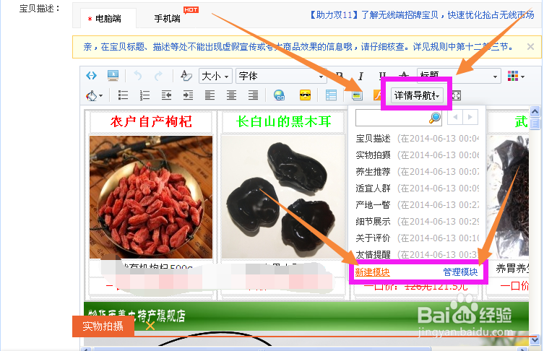Open the HTML source code view

click(x=91, y=75)
